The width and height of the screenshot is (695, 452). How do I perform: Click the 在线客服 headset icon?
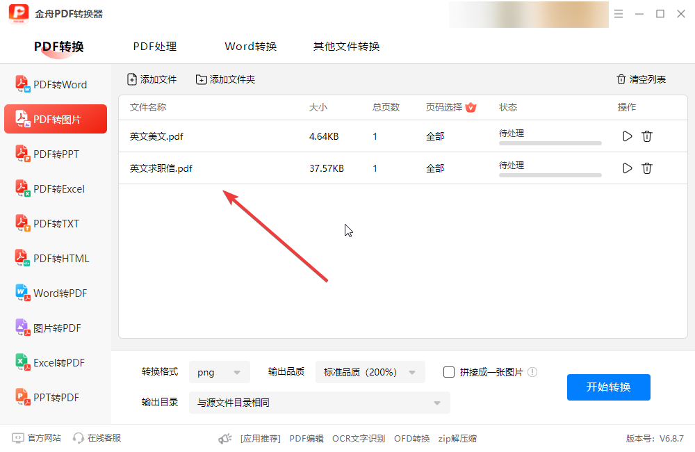[79, 438]
